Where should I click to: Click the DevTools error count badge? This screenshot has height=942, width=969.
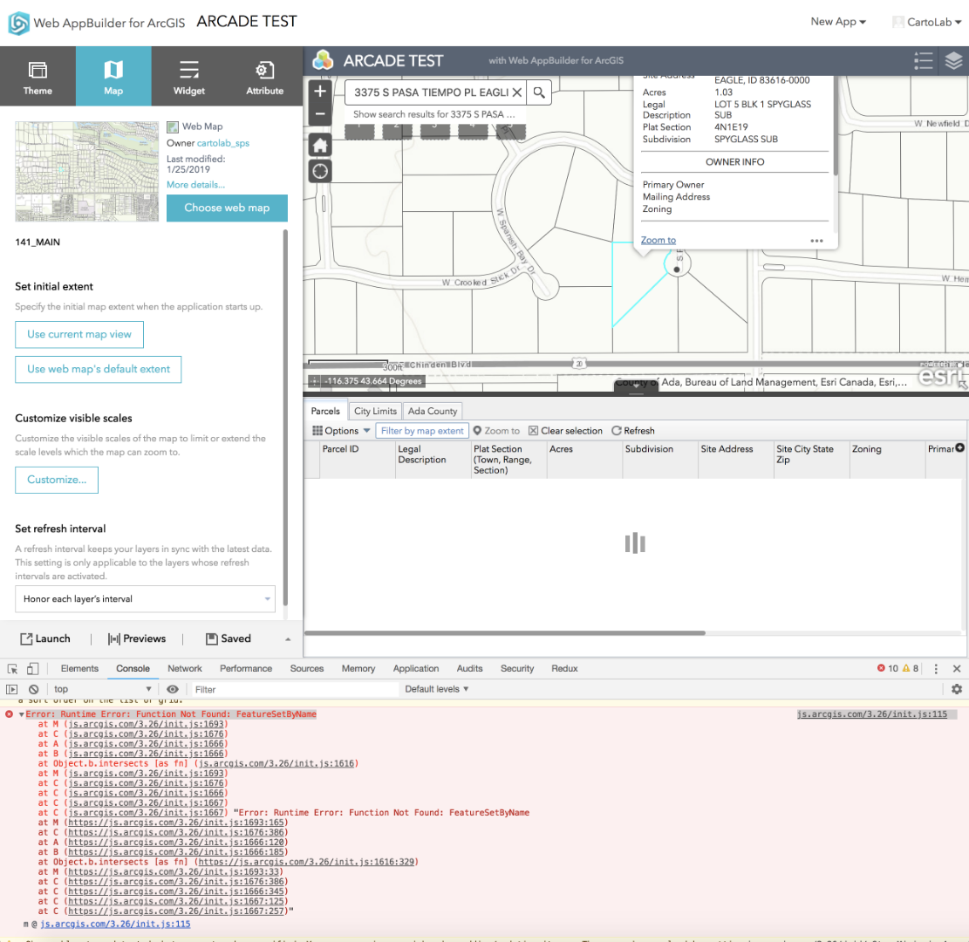[x=888, y=669]
